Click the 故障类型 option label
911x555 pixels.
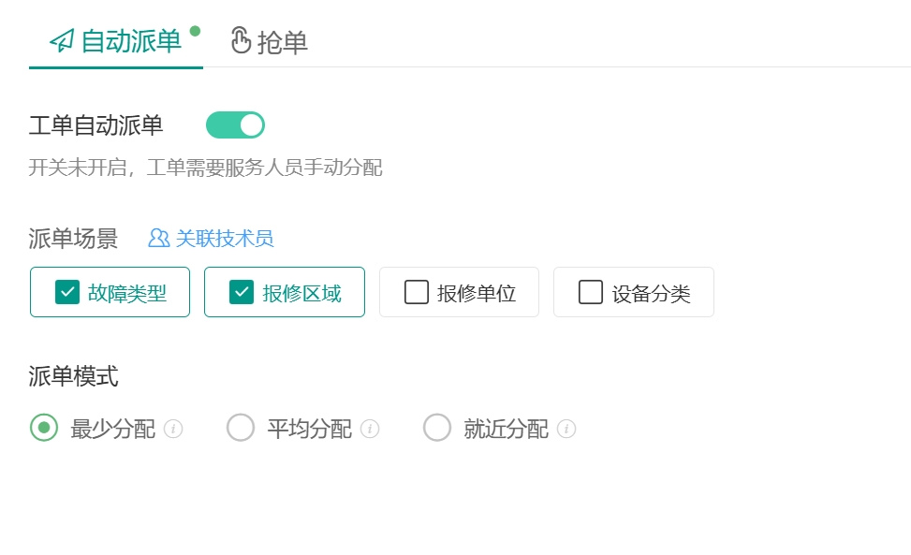(127, 293)
